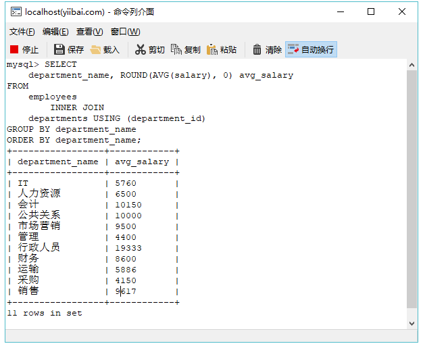Click the '运输' department cell
This screenshot has width=423, height=346.
[x=28, y=269]
